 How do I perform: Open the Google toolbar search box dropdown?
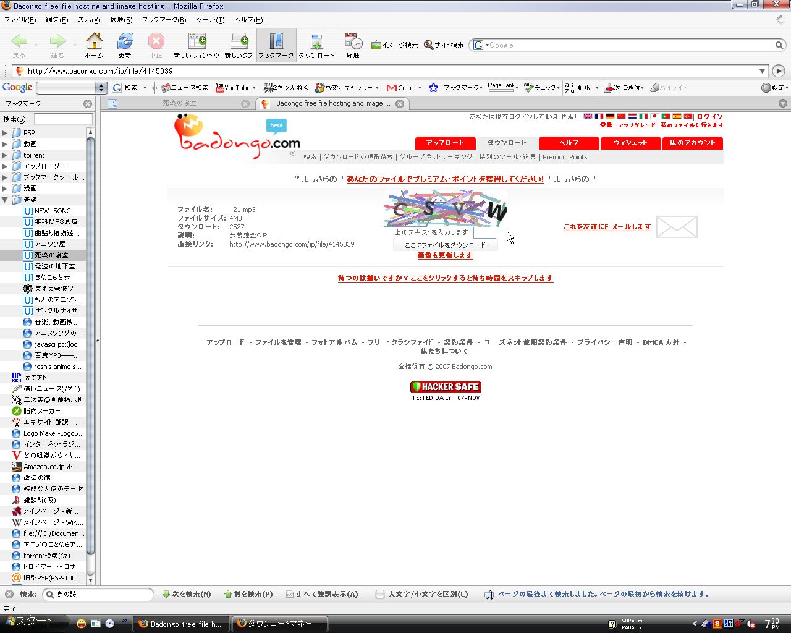point(103,88)
